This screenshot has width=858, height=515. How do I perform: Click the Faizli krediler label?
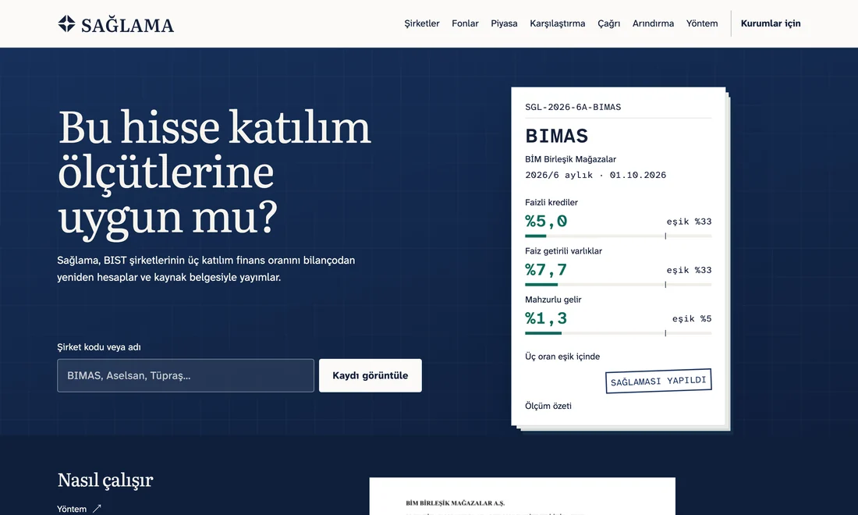click(x=551, y=203)
